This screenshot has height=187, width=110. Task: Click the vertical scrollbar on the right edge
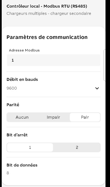tap(105, 65)
